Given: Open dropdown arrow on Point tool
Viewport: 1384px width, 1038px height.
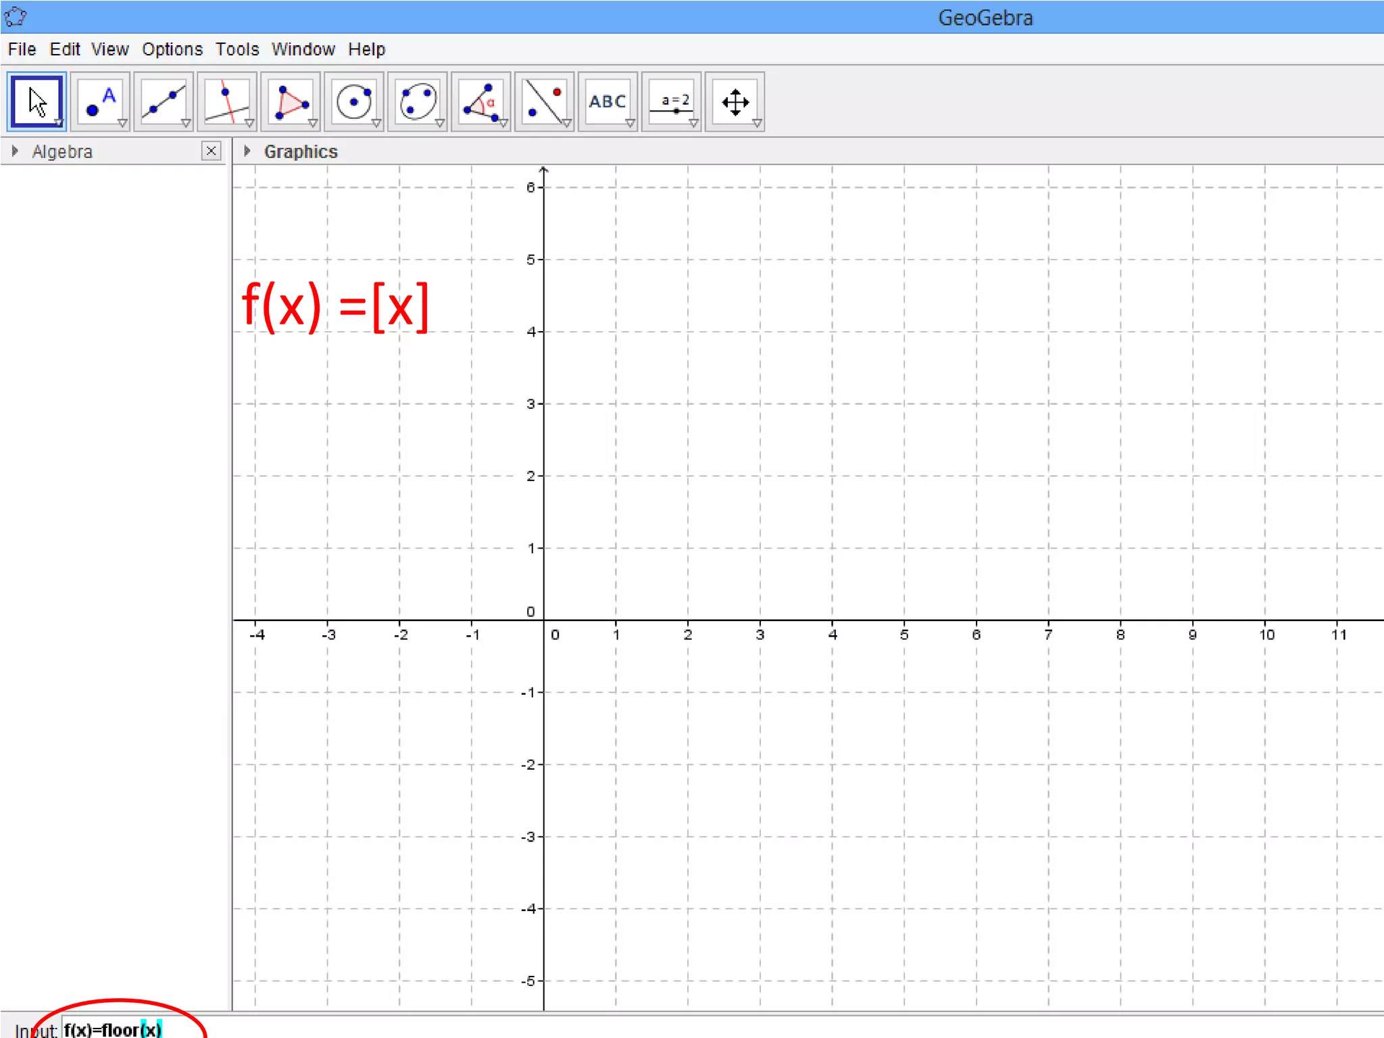Looking at the screenshot, I should coord(122,124).
